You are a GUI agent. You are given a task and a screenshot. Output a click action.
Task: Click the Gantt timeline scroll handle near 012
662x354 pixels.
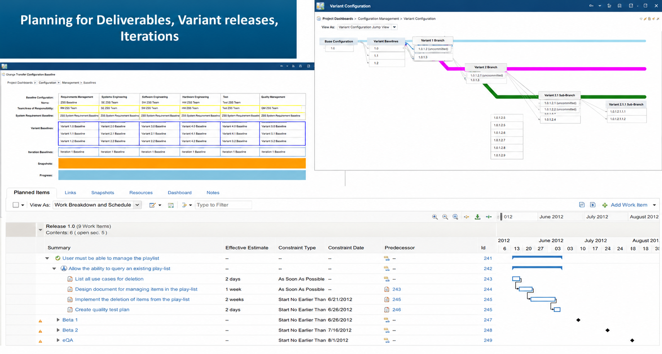(x=501, y=217)
